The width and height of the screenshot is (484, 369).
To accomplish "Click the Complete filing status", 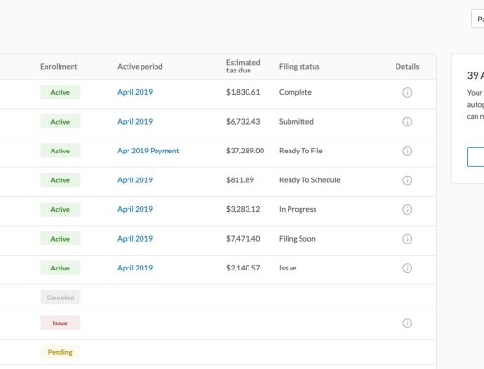I will click(295, 92).
